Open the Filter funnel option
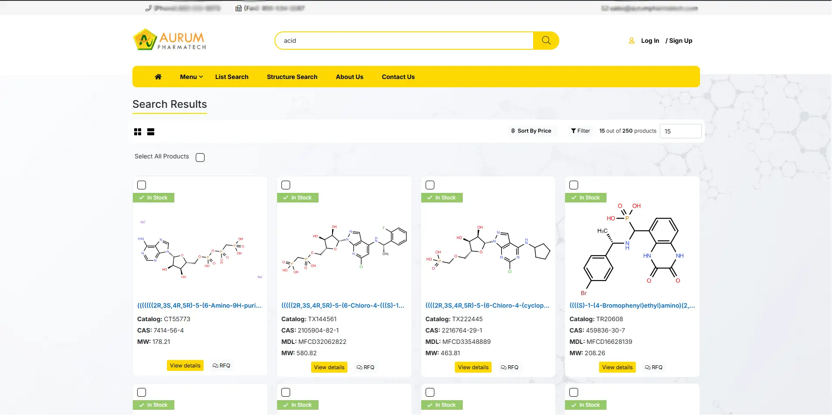 click(x=580, y=131)
